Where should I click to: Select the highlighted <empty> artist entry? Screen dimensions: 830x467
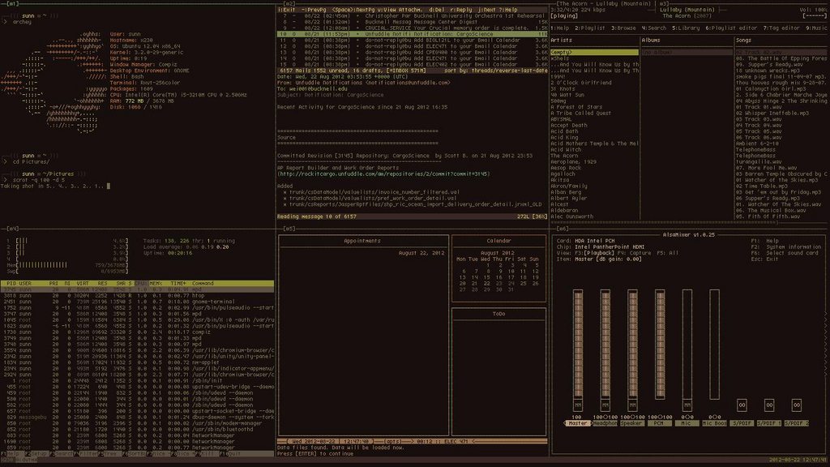[x=594, y=53]
